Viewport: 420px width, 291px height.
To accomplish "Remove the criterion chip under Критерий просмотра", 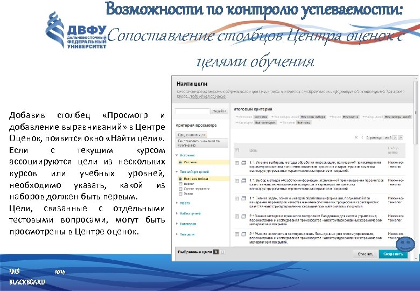I will point(205,135).
